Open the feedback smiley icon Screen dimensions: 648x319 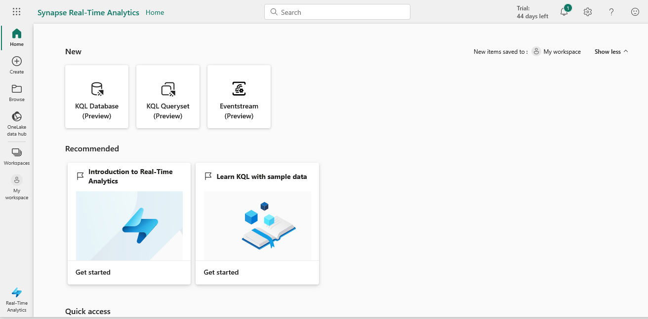[x=635, y=12]
